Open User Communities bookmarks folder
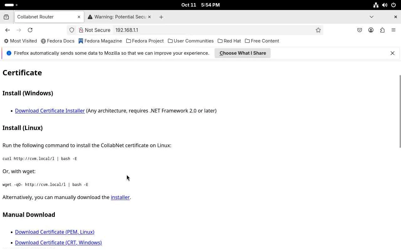The image size is (401, 250). click(191, 41)
